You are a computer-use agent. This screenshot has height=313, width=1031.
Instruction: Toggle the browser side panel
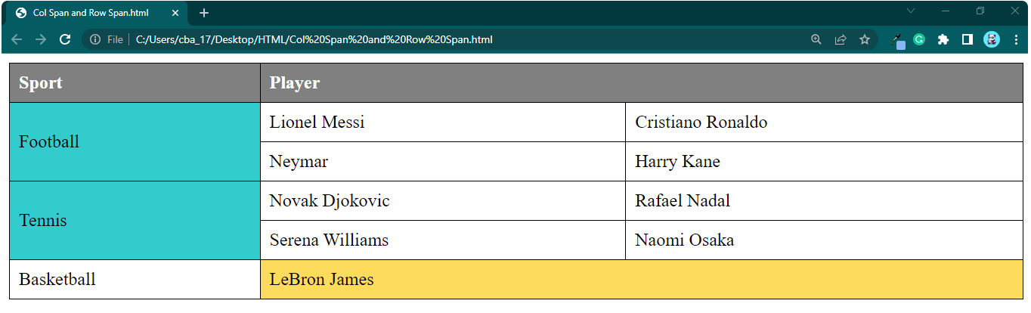tap(967, 39)
